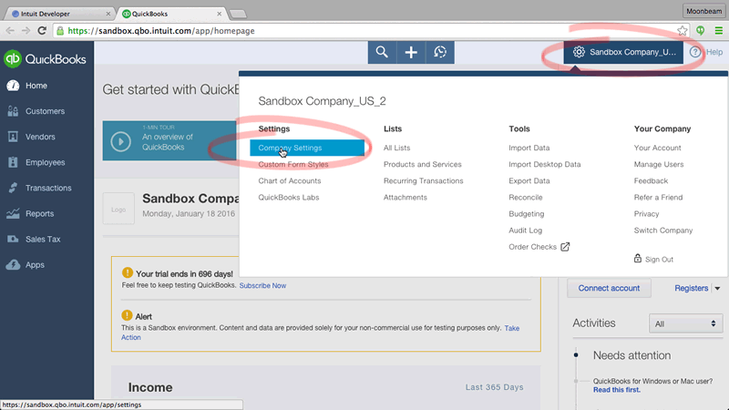Select Switch Company

(663, 231)
